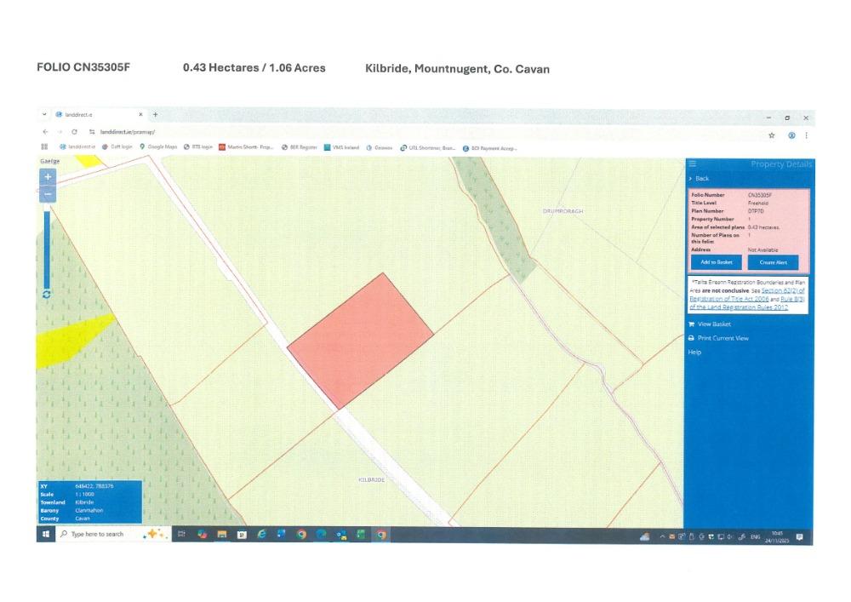
Task: Click the map refresh/reset rotation icon
Action: 47,294
